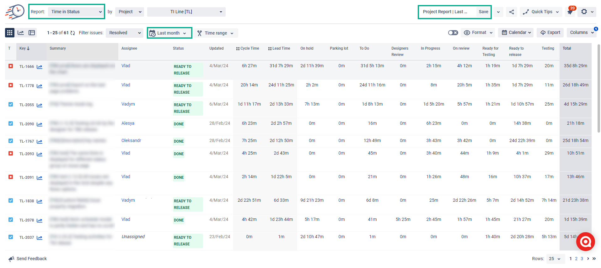Click the task type checkbox for TL-2055
Image resolution: width=601 pixels, height=268 pixels.
(x=11, y=104)
